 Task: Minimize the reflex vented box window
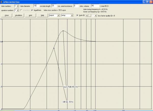pyautogui.click(x=144, y=2)
